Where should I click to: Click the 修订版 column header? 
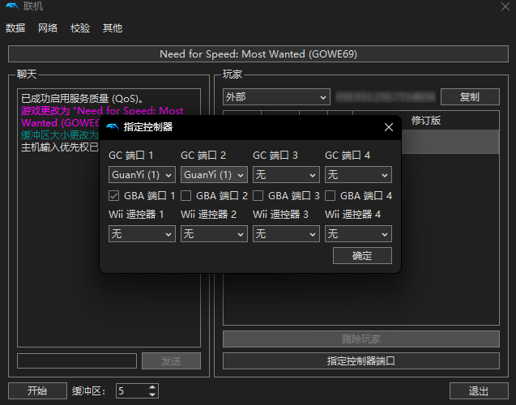click(425, 121)
